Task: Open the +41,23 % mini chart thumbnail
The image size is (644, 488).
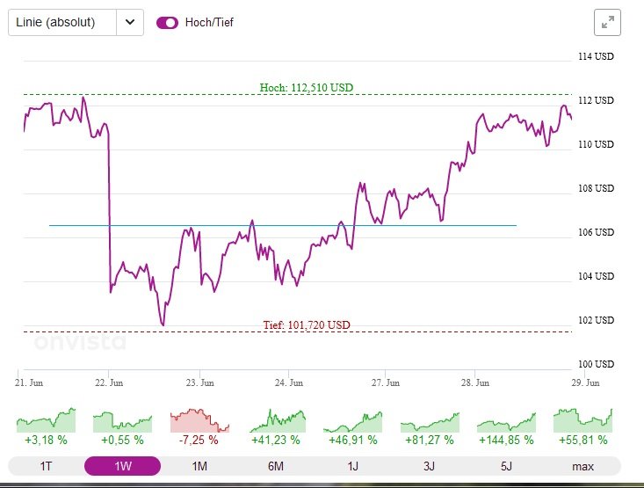Action: pos(276,420)
